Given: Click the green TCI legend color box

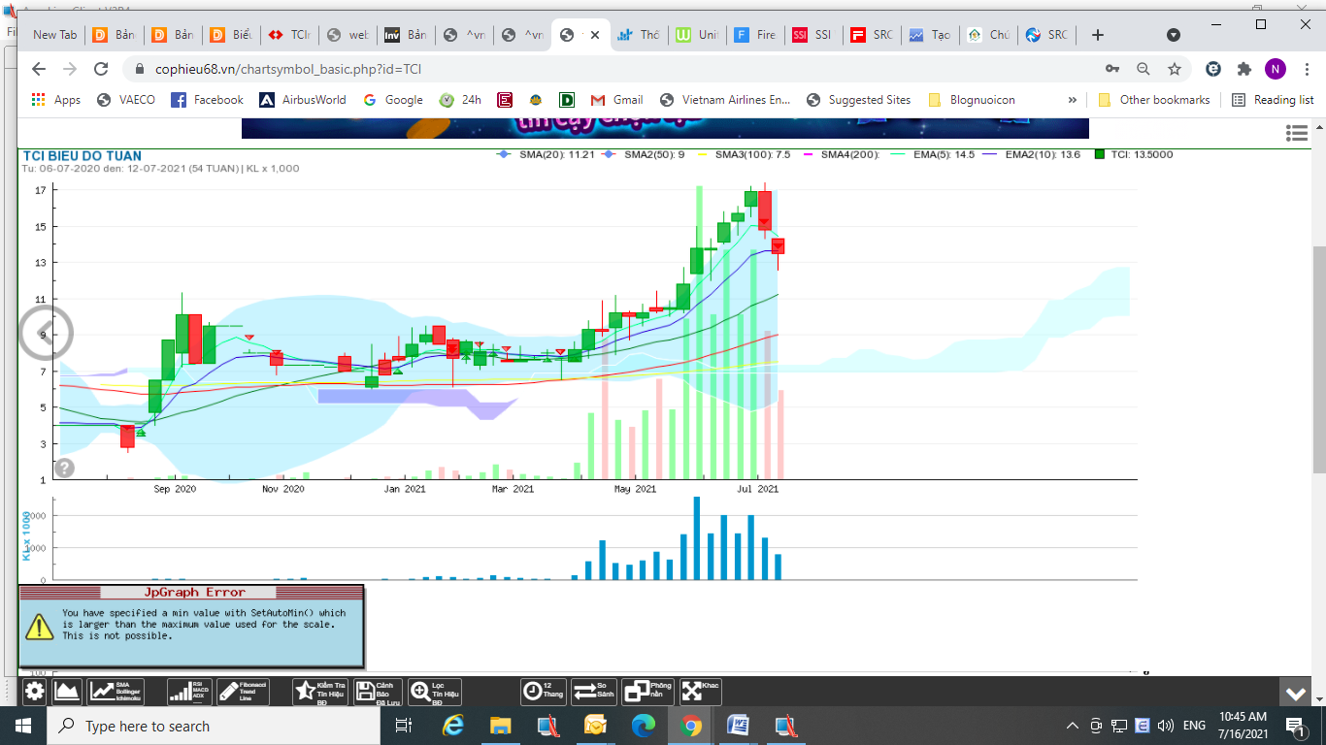Looking at the screenshot, I should (1099, 154).
